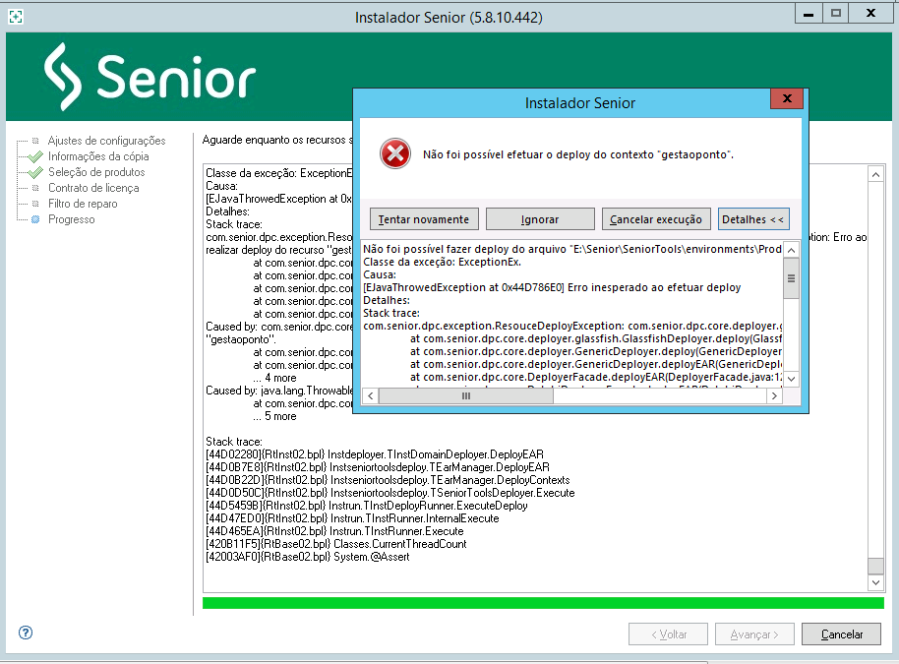Select Informações da cópia step
This screenshot has width=899, height=664.
[98, 156]
